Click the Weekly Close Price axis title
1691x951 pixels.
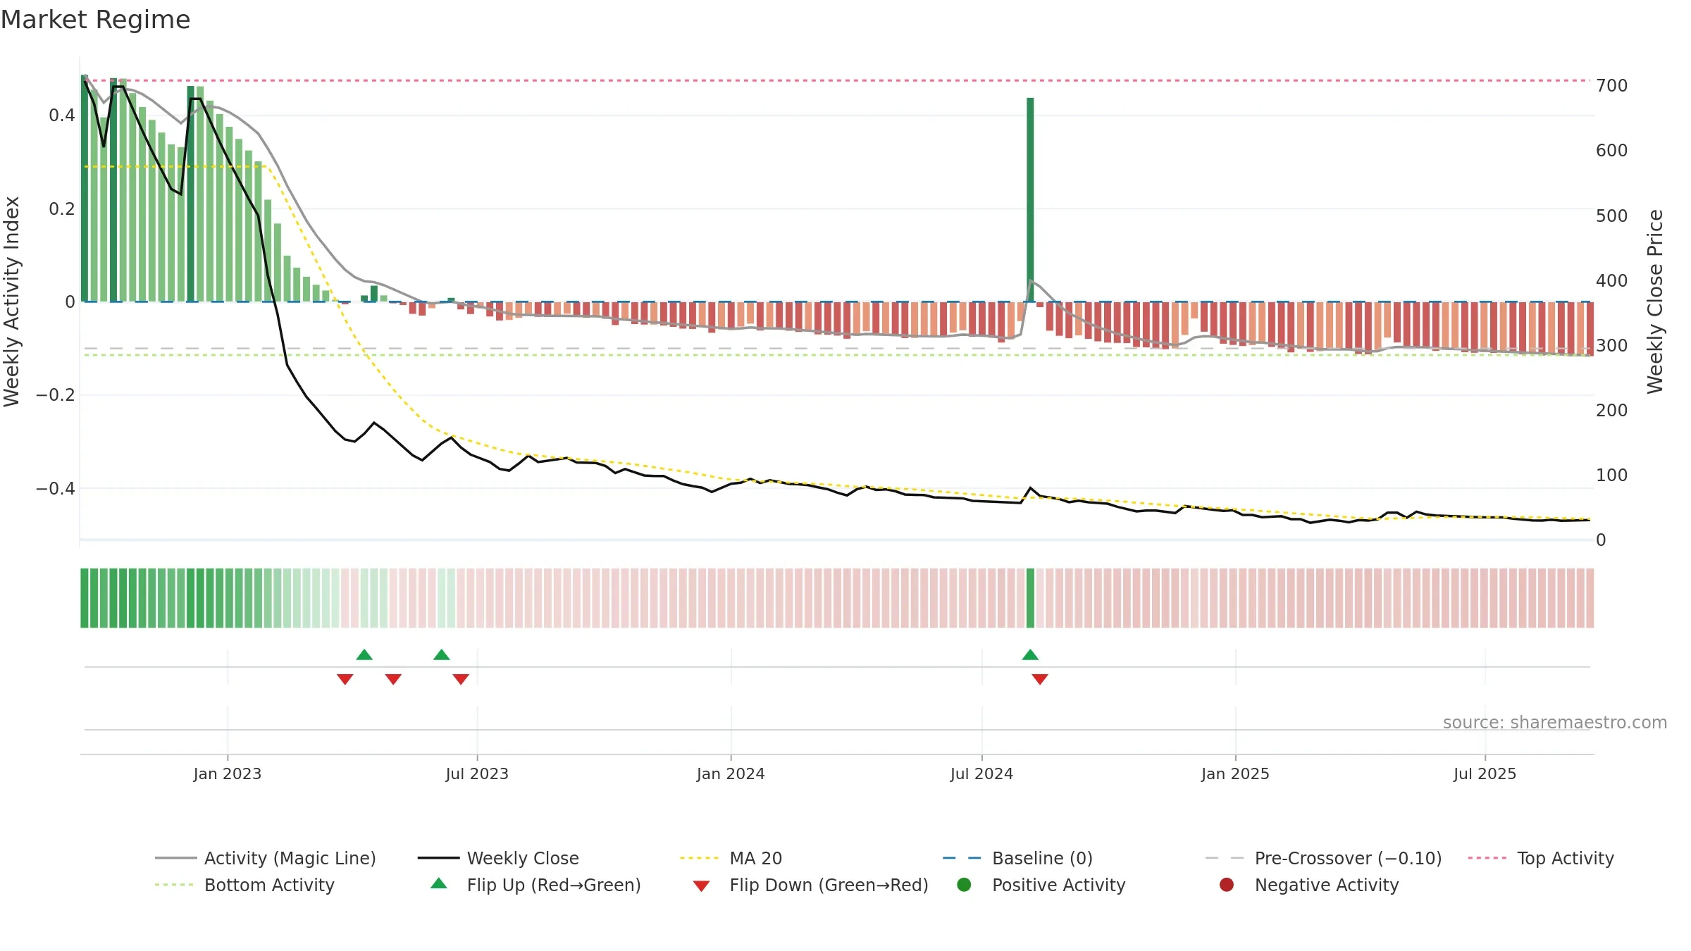(x=1655, y=302)
